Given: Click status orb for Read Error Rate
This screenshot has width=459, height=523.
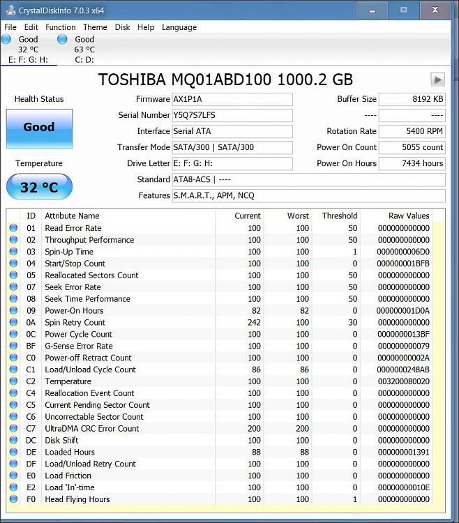Looking at the screenshot, I should (x=13, y=228).
